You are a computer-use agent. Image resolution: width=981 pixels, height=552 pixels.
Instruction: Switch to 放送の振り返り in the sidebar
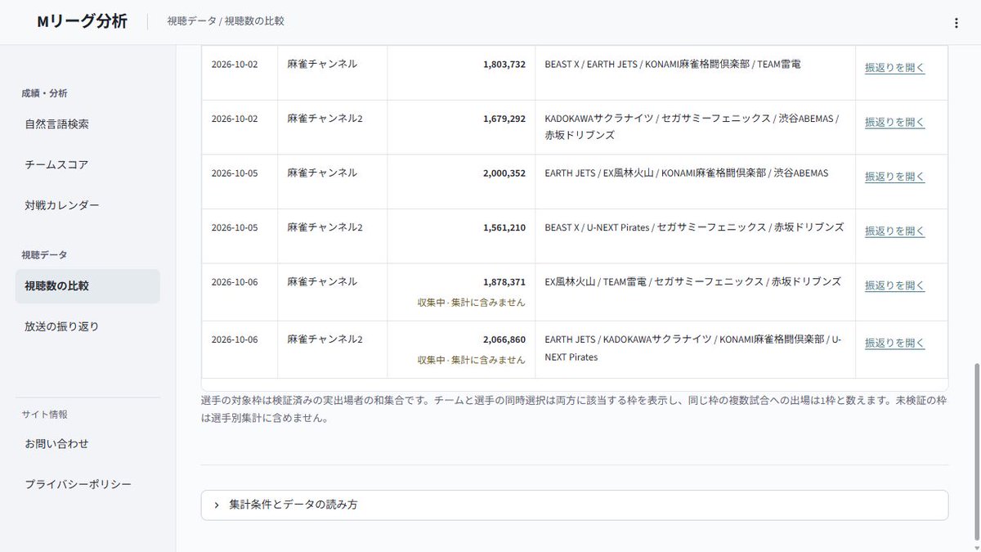[87, 326]
